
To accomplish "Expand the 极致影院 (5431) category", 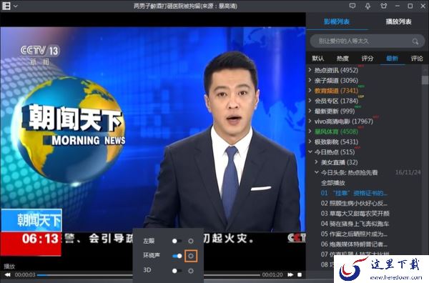I will [310, 141].
